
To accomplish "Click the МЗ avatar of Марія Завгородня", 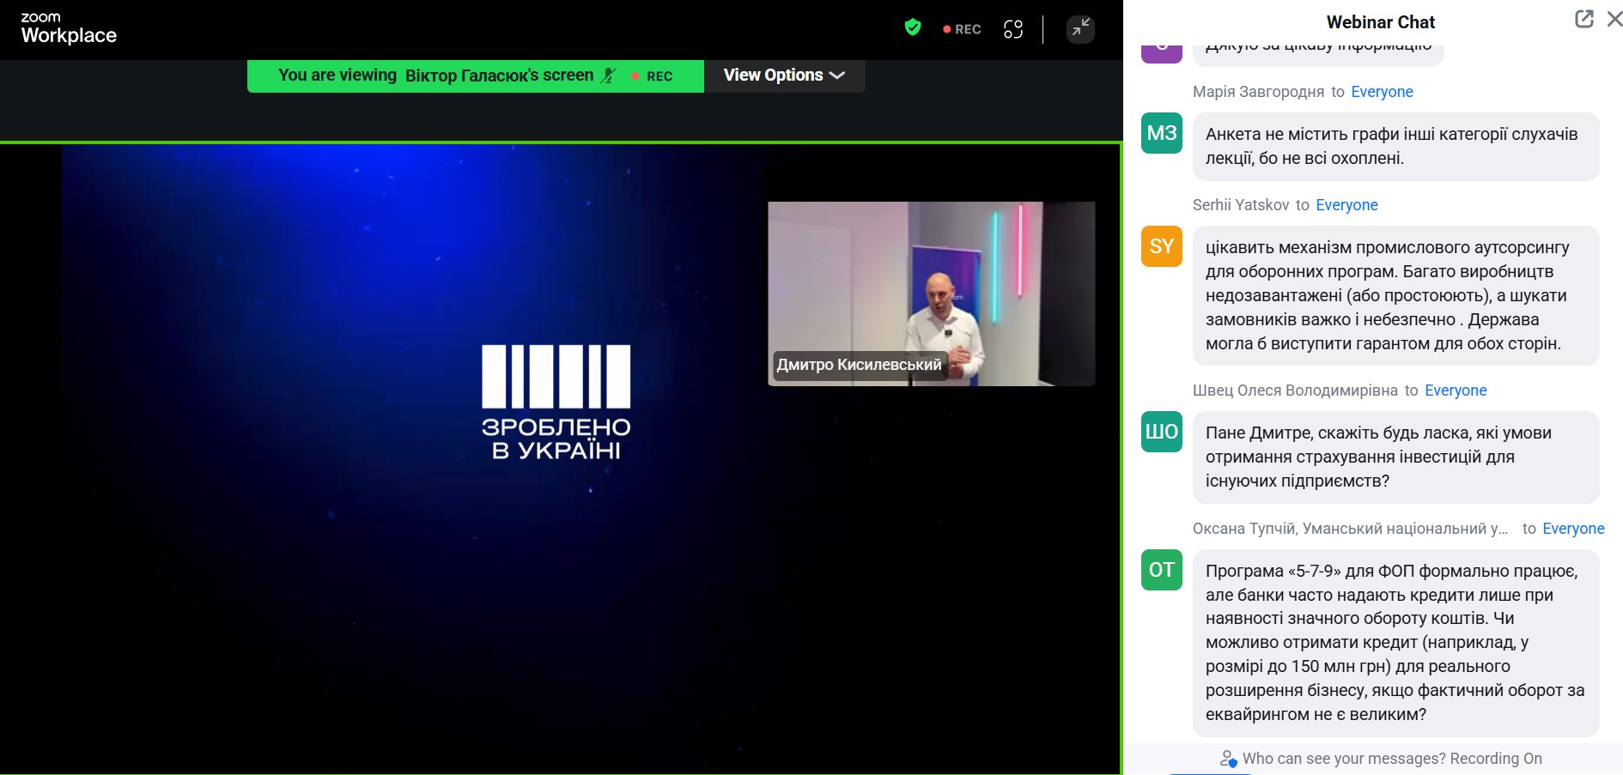I will pos(1162,133).
